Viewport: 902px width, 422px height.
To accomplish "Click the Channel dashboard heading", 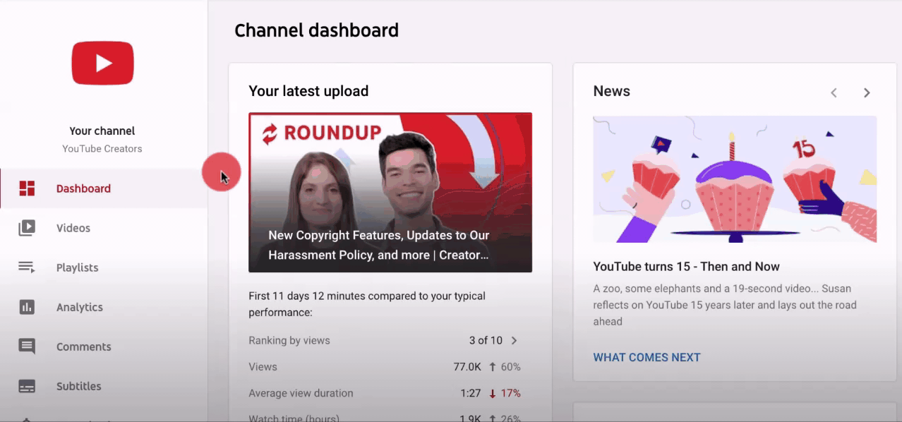I will click(x=316, y=30).
